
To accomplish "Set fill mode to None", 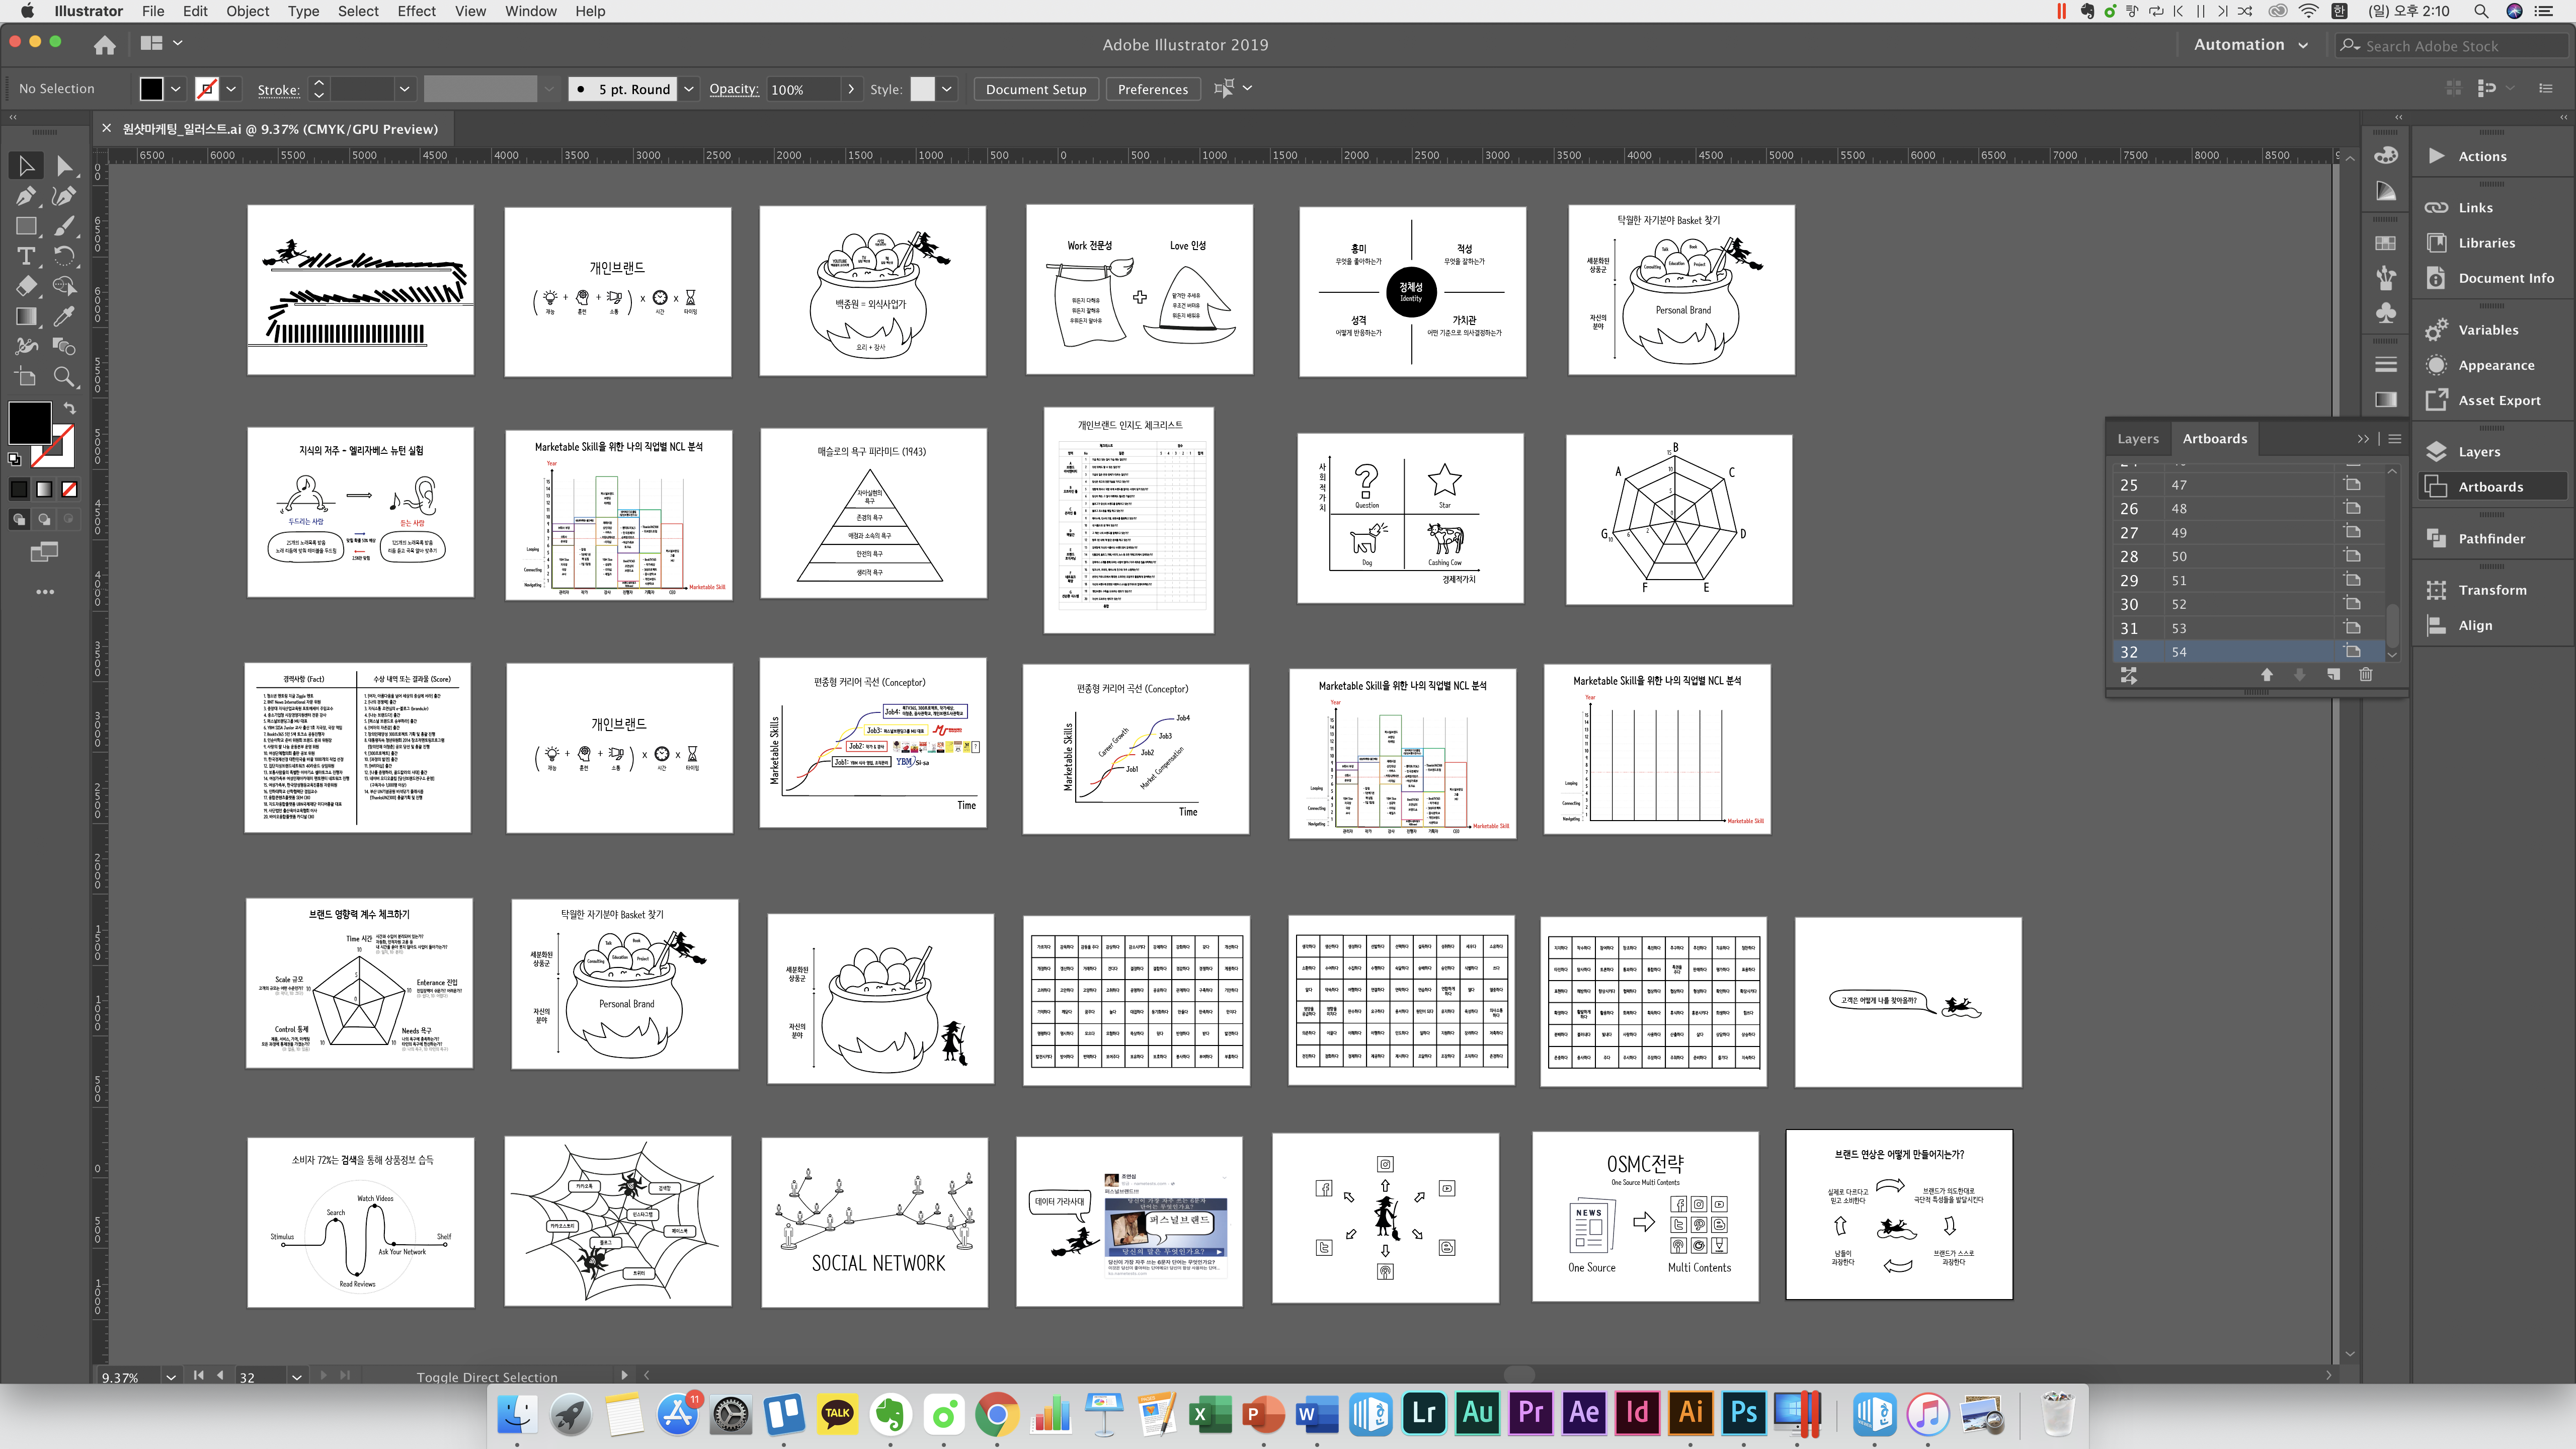I will point(69,489).
